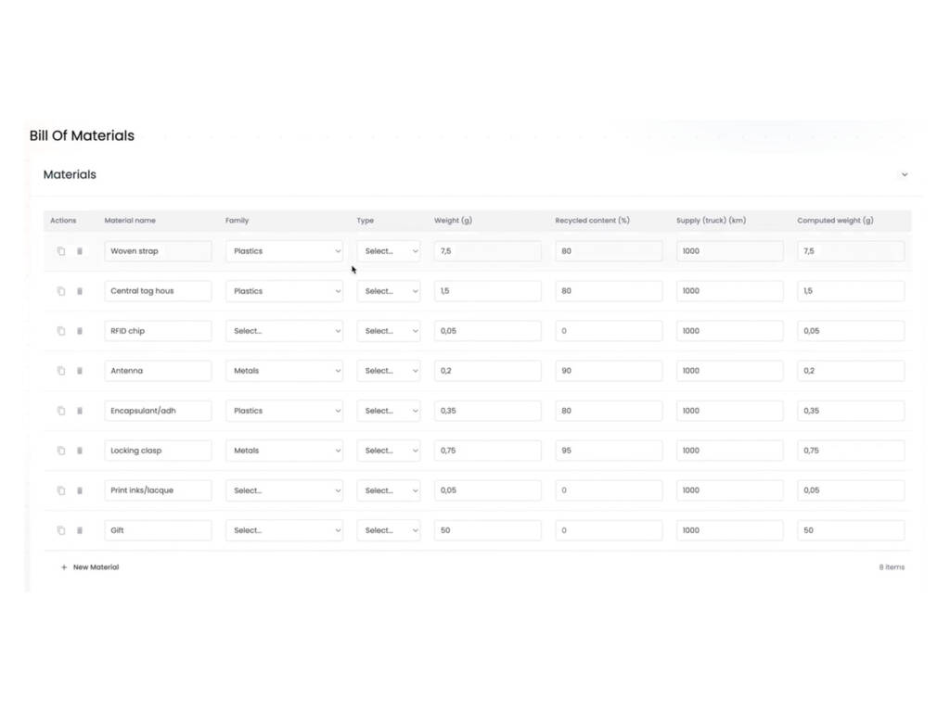The height and width of the screenshot is (712, 950).
Task: Open Family Select dropdown for RFID chip
Action: click(x=284, y=331)
